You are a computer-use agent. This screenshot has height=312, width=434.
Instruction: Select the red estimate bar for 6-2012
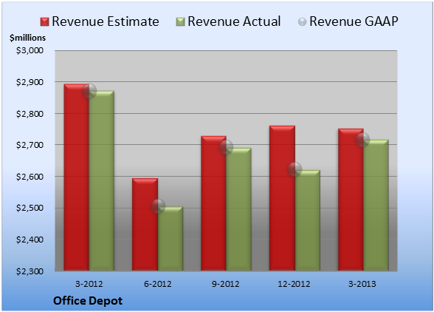145,224
